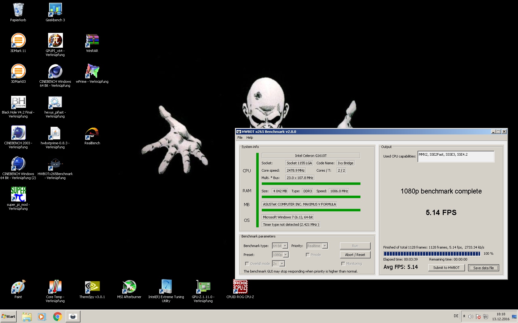Click the Timer type not detected field

[x=291, y=225]
